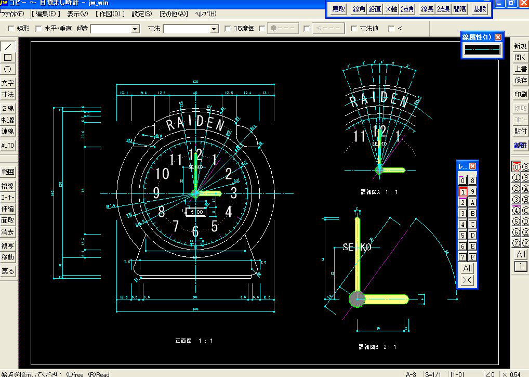Close the layer panel with its red X

[x=473, y=166]
